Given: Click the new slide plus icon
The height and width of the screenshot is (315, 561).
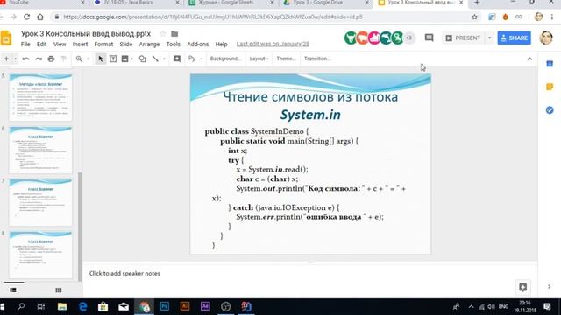Looking at the screenshot, I should click(6, 59).
